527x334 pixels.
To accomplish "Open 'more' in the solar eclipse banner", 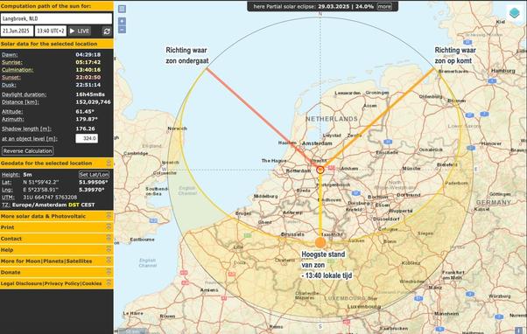I will (x=384, y=6).
